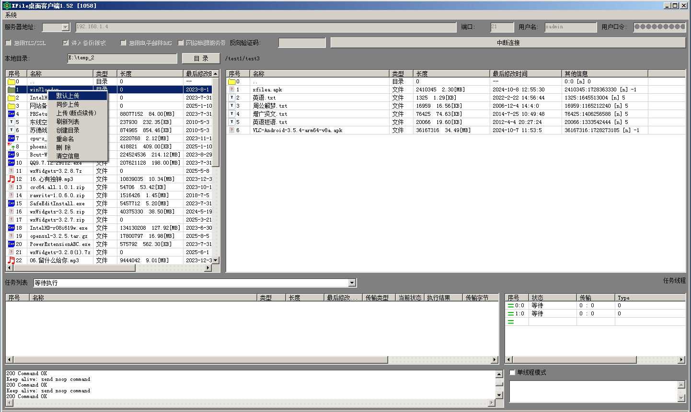The height and width of the screenshot is (412, 691).
Task: Open the 系统 menu
Action: [x=11, y=15]
